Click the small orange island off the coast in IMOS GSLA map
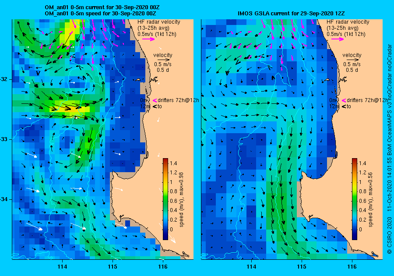Screen dimensions: 394x276 click(327, 80)
